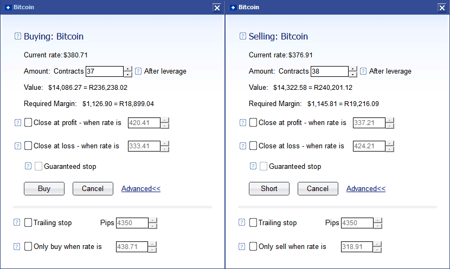Viewport: 450px width, 269px height.
Task: Open Trailing stop help icon in Selling window
Action: click(x=242, y=222)
